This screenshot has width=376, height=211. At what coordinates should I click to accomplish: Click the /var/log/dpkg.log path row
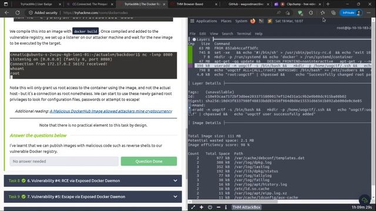point(253,162)
